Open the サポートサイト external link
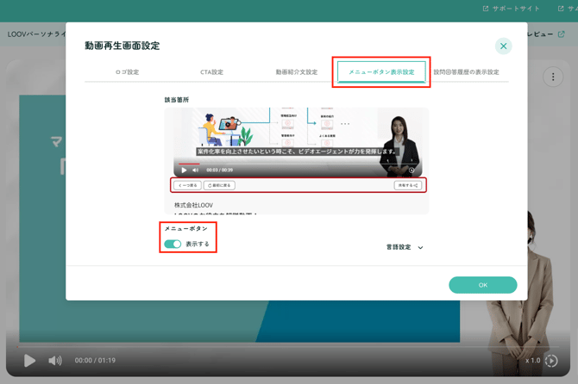 [512, 9]
